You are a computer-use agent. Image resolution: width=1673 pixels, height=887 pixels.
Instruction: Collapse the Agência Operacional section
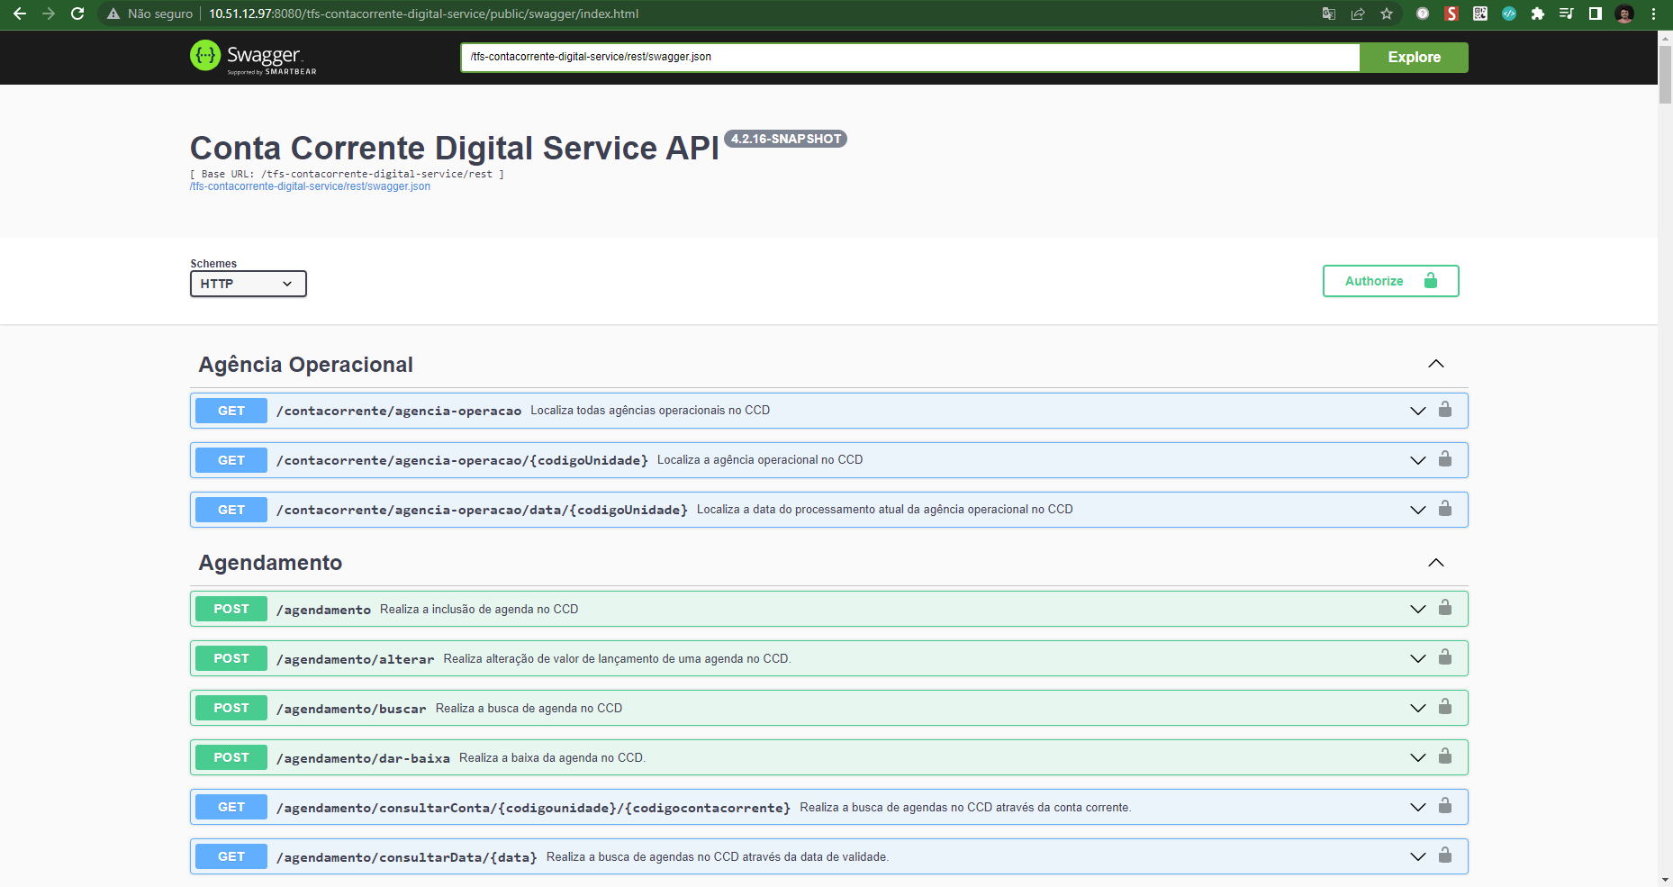(1436, 364)
